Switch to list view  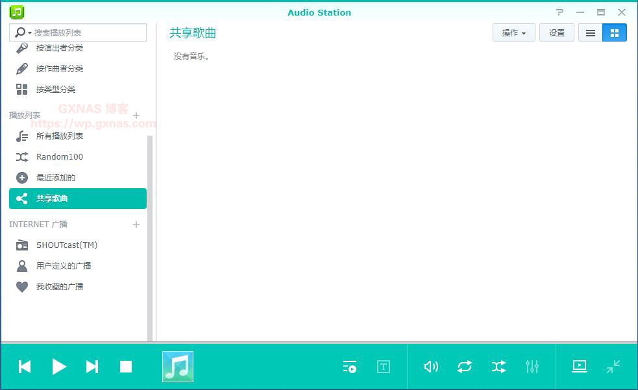point(590,33)
